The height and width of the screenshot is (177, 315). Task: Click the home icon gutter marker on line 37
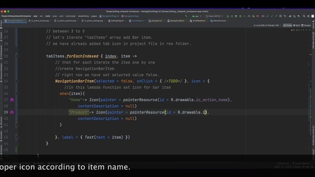(12, 100)
